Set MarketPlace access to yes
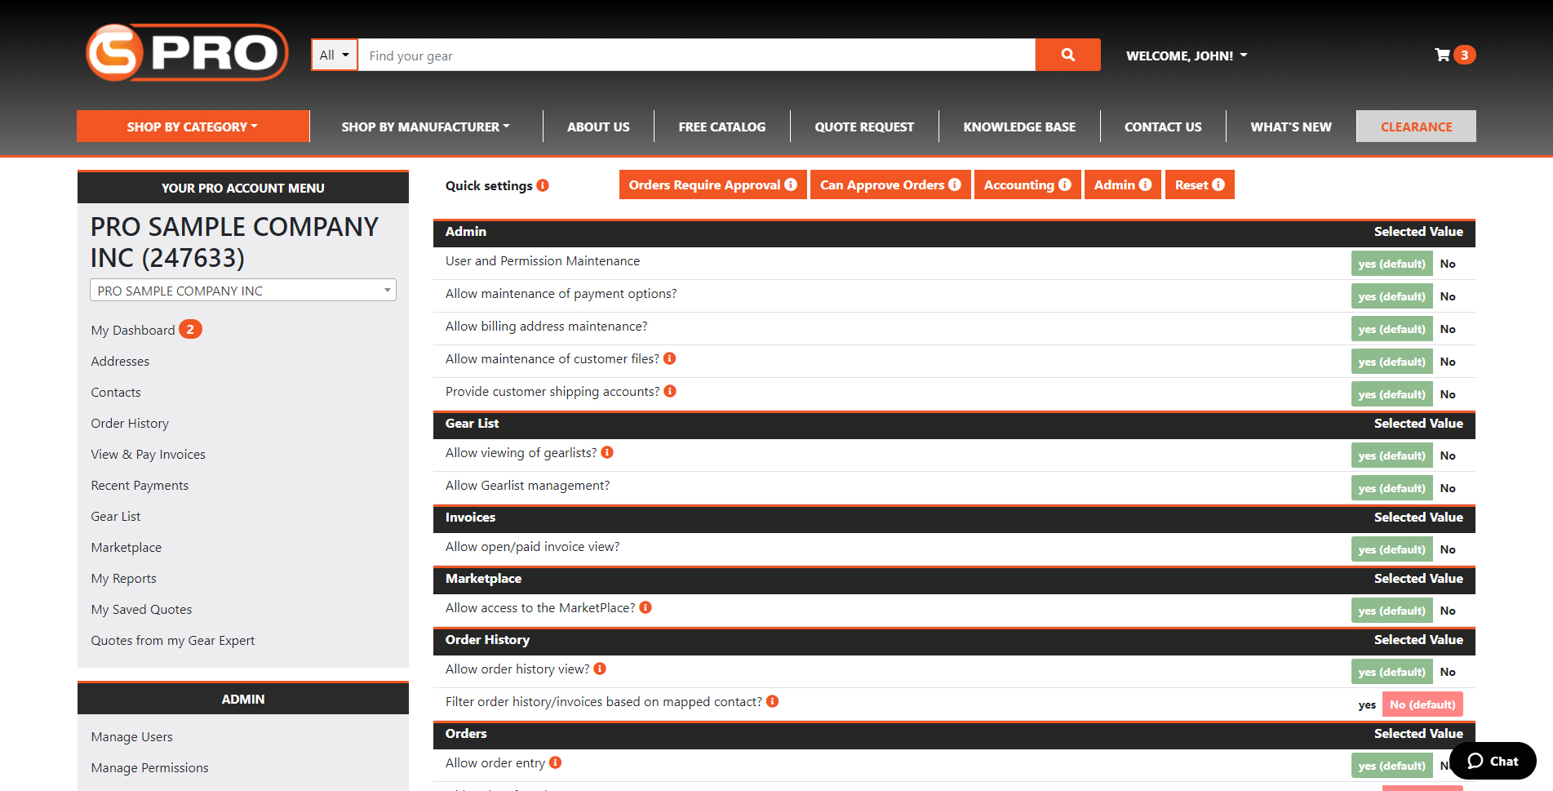The image size is (1553, 791). click(x=1391, y=611)
